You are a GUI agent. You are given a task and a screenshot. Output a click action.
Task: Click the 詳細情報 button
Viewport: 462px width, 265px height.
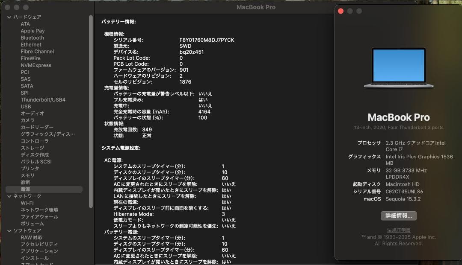tap(398, 216)
